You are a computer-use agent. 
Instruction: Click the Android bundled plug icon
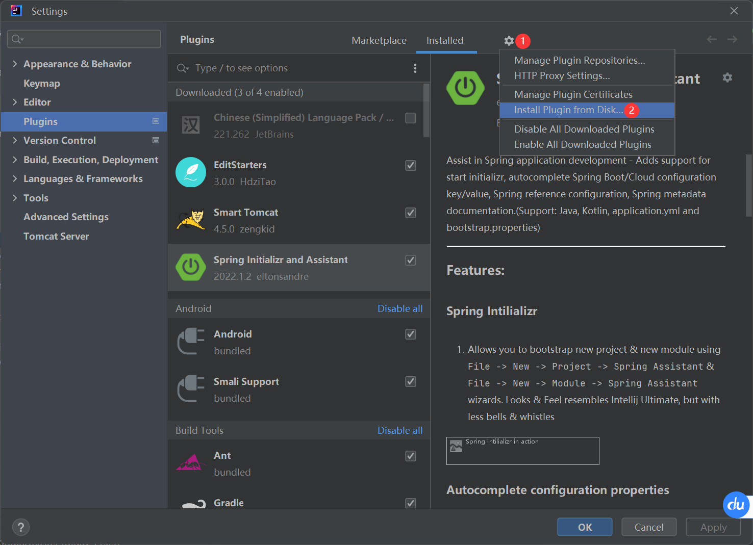coord(191,342)
